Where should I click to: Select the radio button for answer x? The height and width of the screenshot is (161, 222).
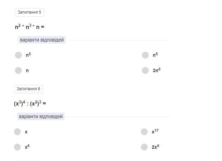click(17, 132)
